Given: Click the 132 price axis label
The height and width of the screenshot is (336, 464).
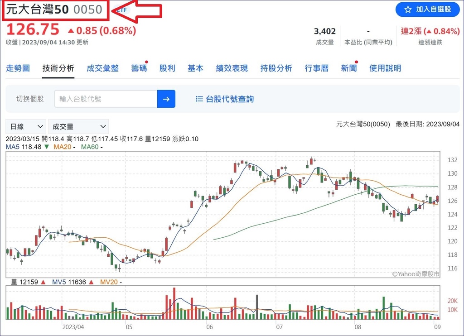Looking at the screenshot, I should pyautogui.click(x=453, y=160).
